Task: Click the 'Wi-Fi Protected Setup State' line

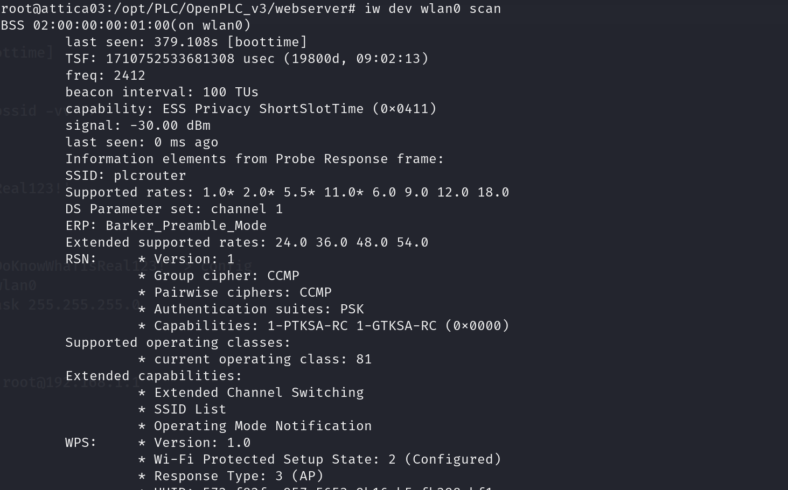Action: pos(327,459)
